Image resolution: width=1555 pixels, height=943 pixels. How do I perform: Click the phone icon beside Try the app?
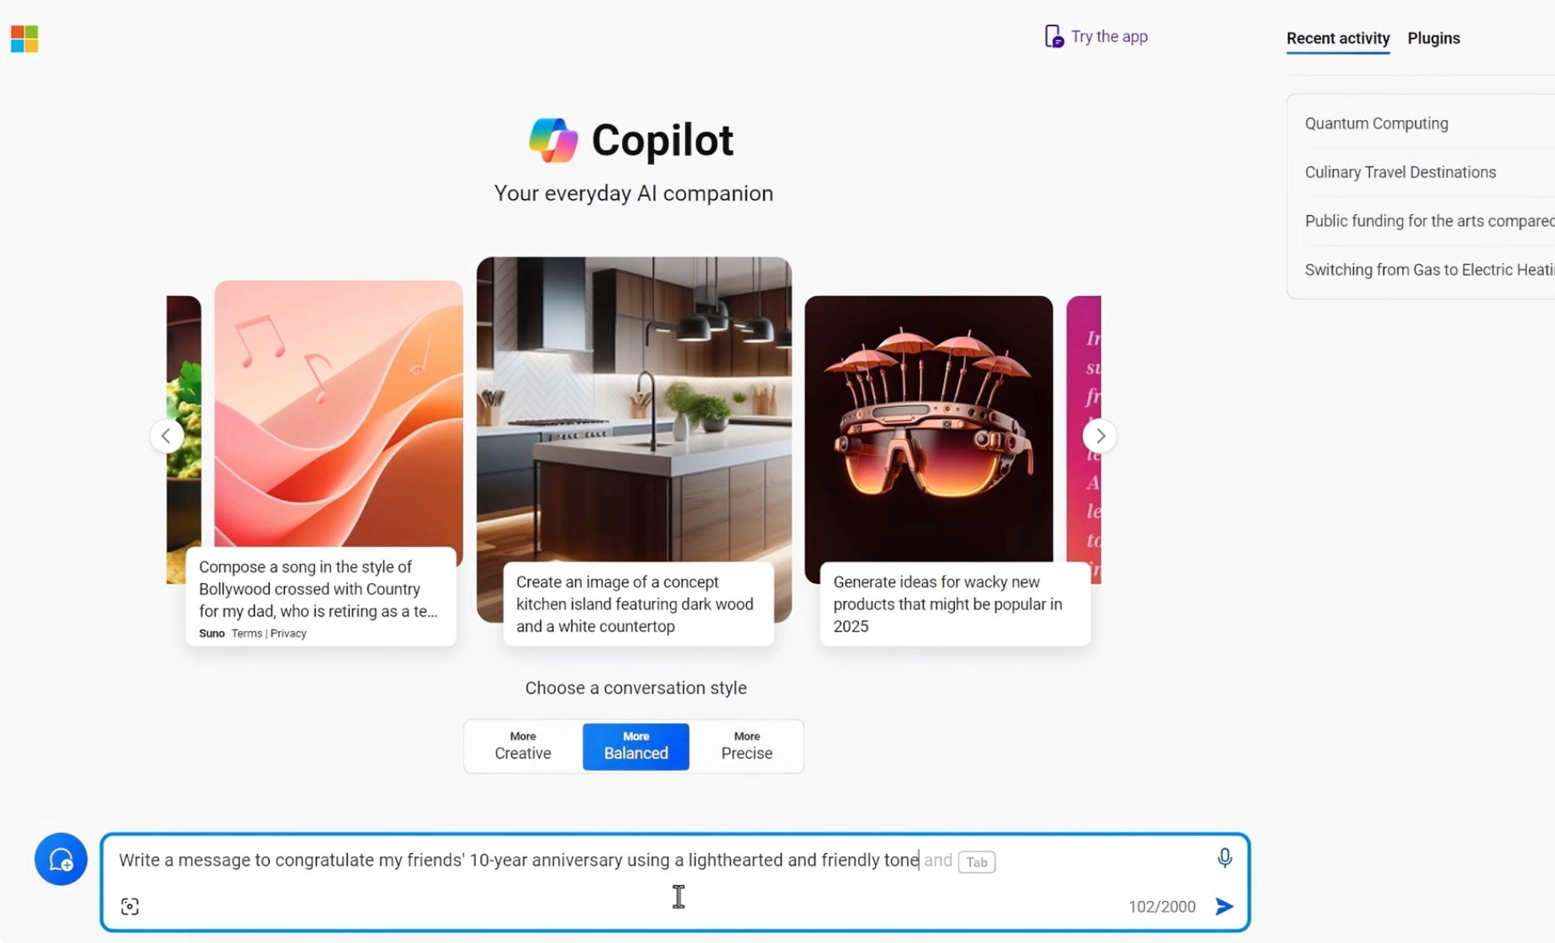click(x=1053, y=36)
